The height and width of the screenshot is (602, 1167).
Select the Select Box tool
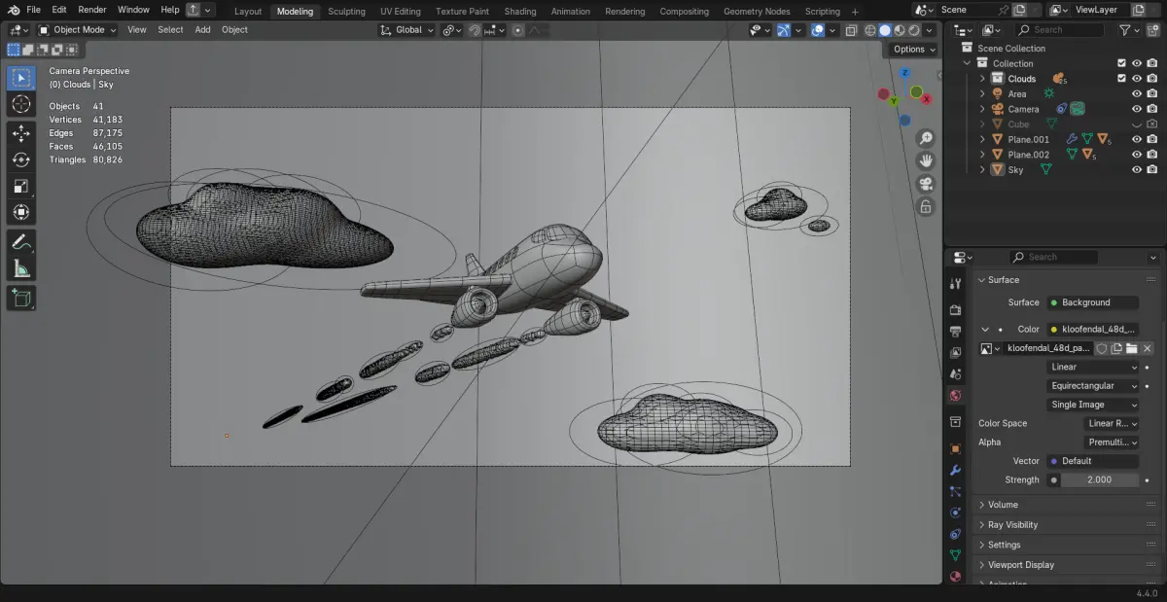click(21, 78)
